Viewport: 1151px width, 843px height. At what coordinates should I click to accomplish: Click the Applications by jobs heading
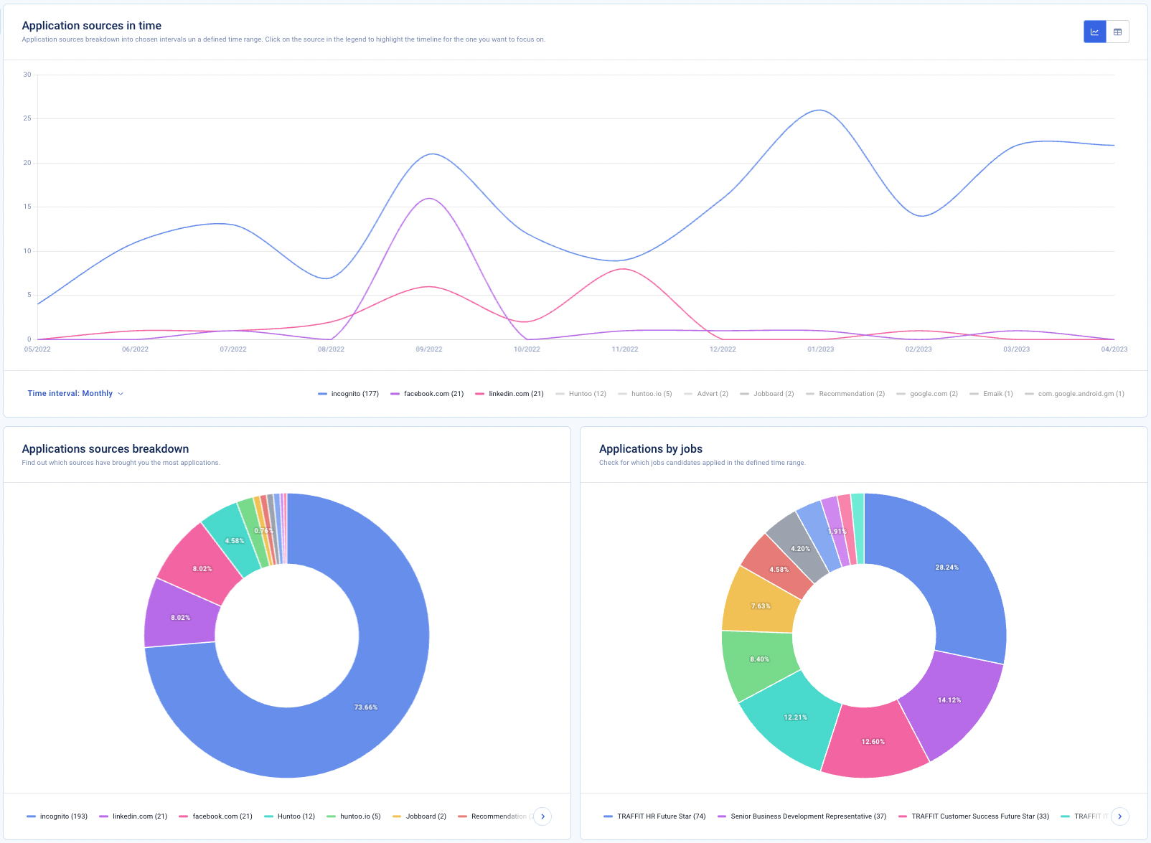[651, 449]
